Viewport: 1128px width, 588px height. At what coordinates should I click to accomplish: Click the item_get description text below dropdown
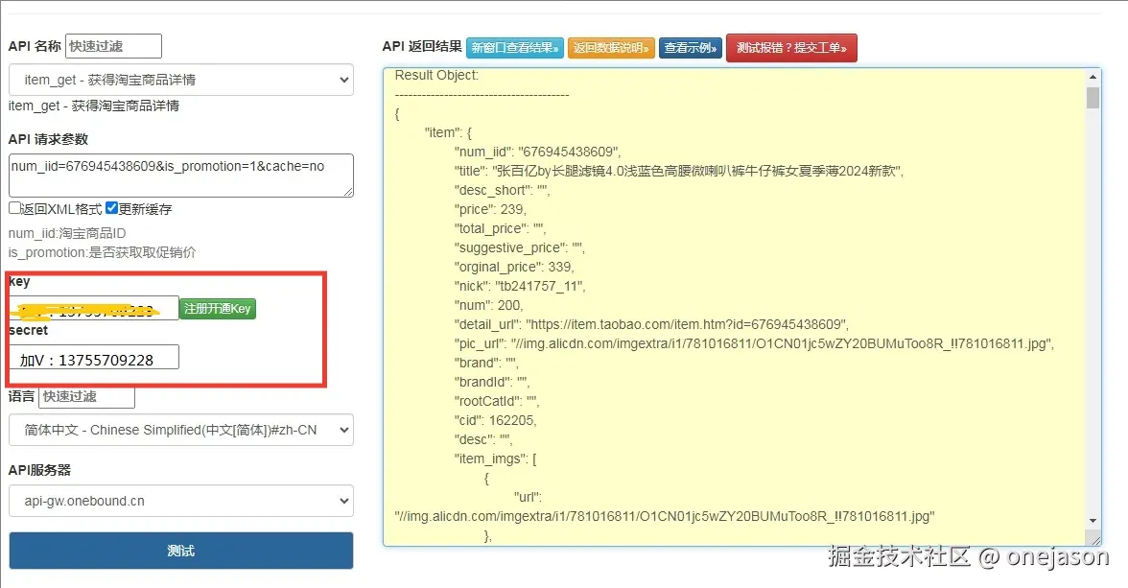click(94, 106)
